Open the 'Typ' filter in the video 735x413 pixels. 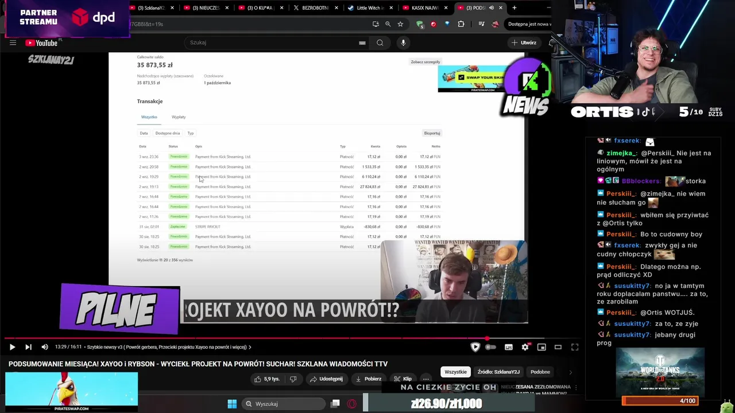pos(191,133)
